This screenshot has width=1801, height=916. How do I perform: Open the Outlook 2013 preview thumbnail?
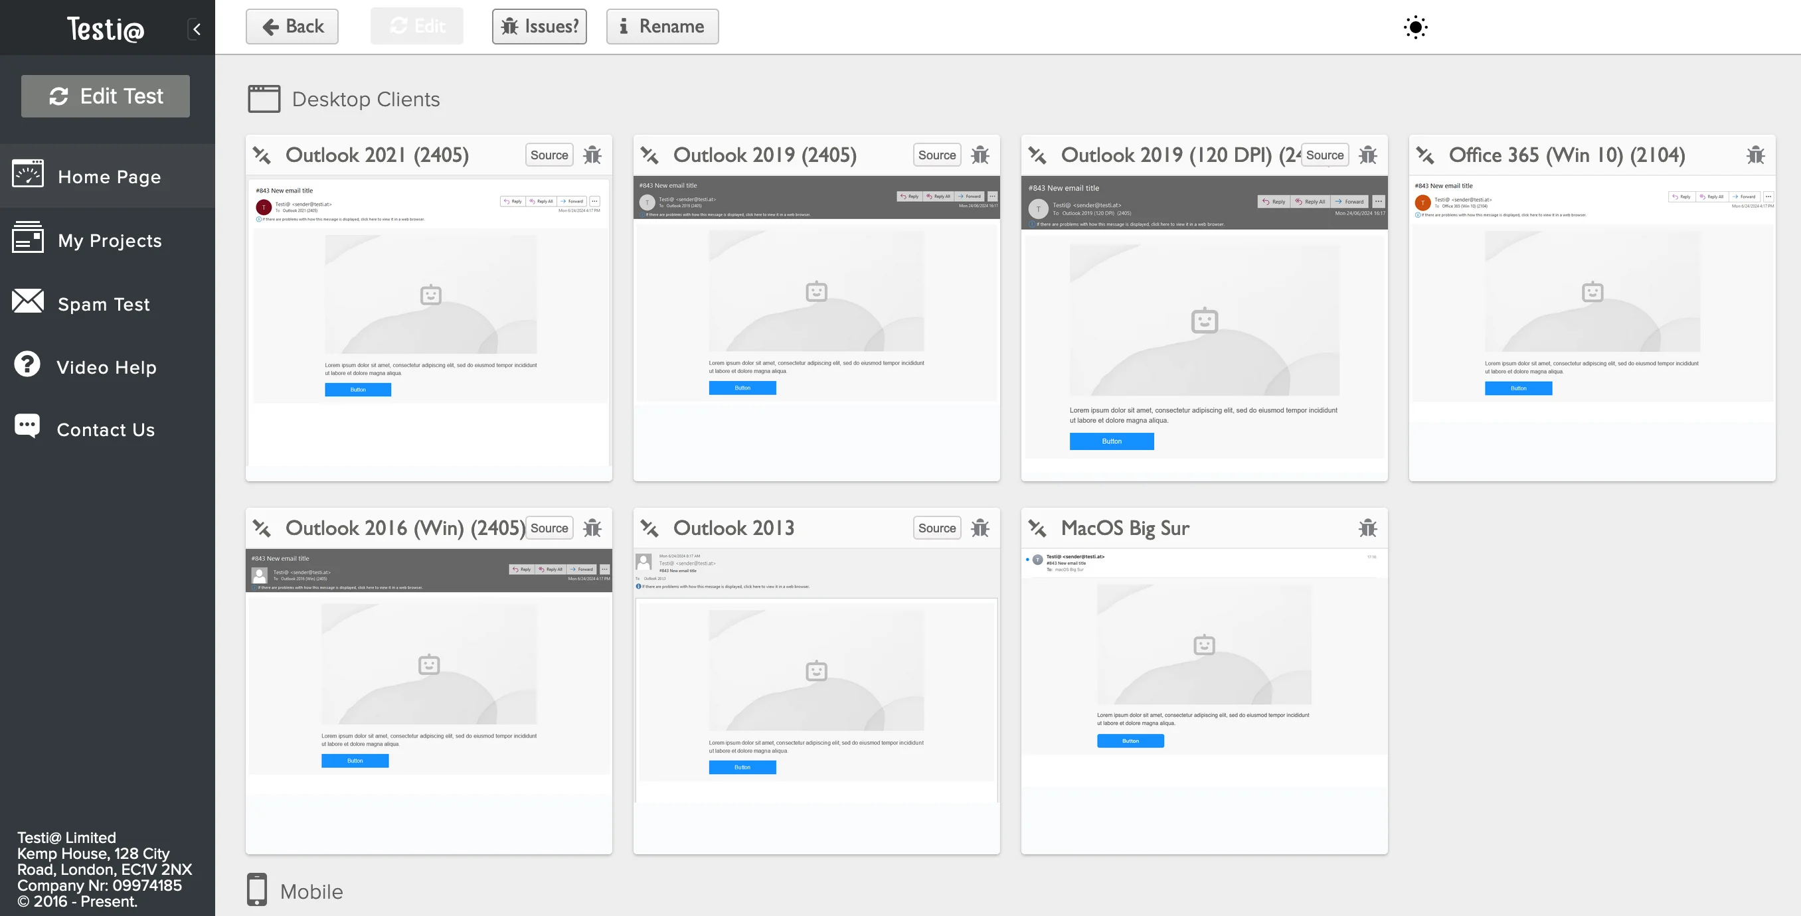(817, 701)
